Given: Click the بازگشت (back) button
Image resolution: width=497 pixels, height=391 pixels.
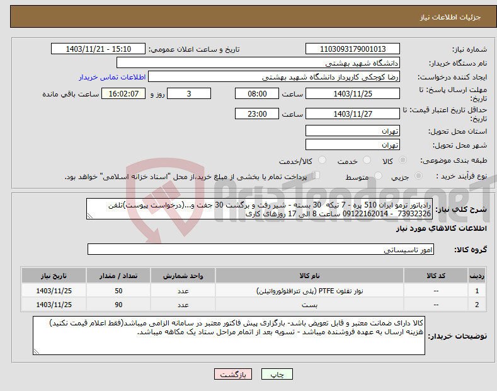Looking at the screenshot, I should (x=233, y=374).
